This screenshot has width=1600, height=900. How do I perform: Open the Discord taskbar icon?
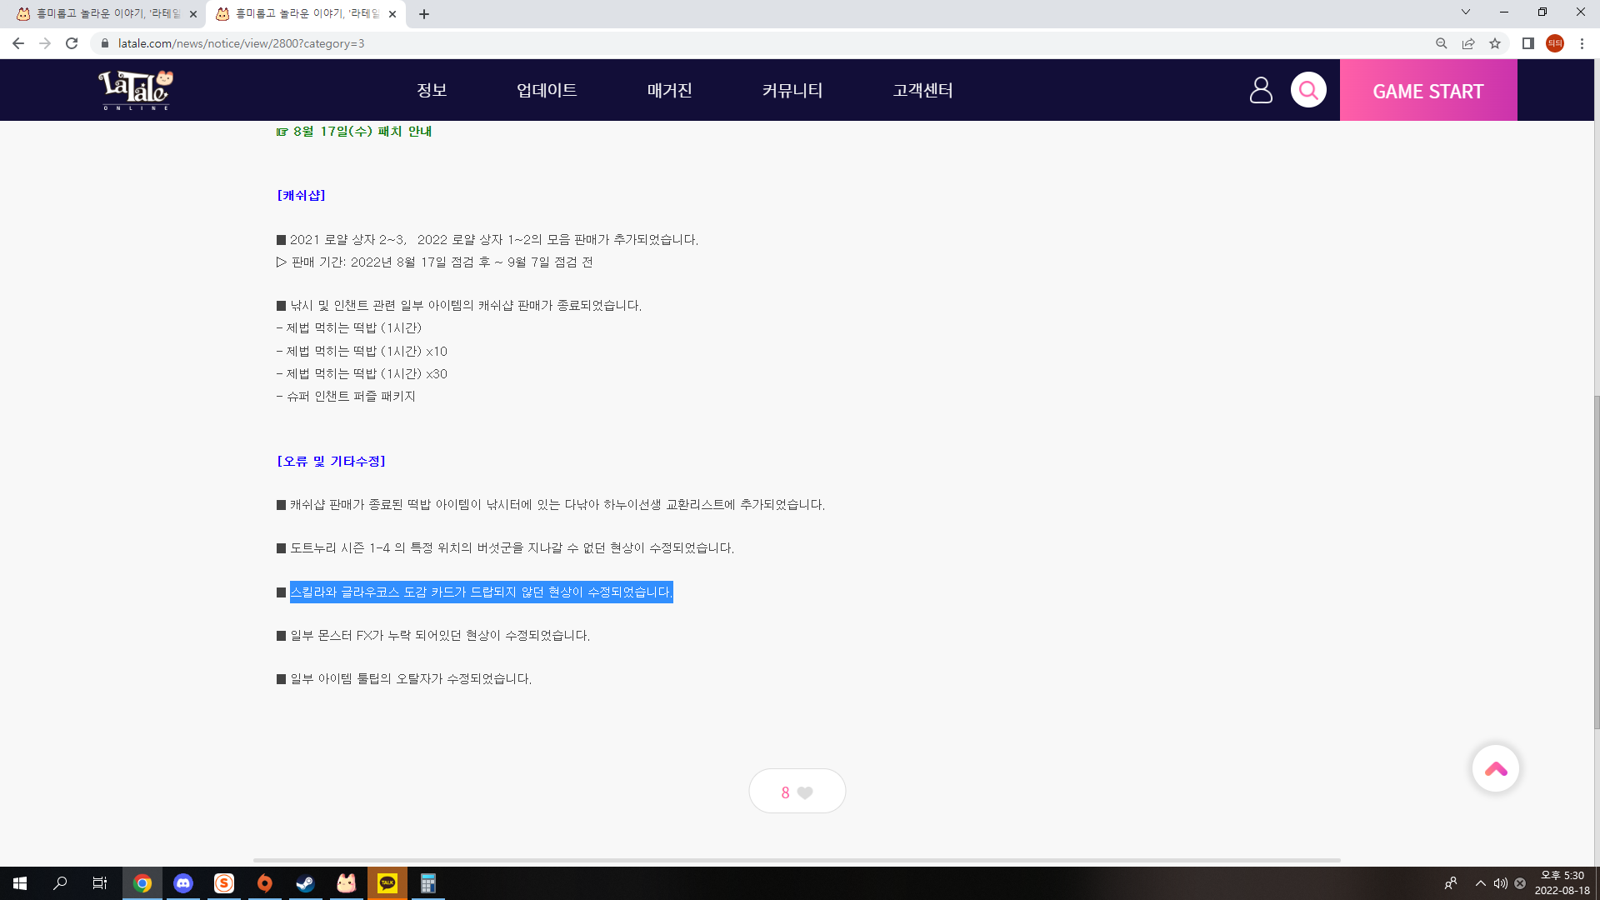[x=183, y=883]
